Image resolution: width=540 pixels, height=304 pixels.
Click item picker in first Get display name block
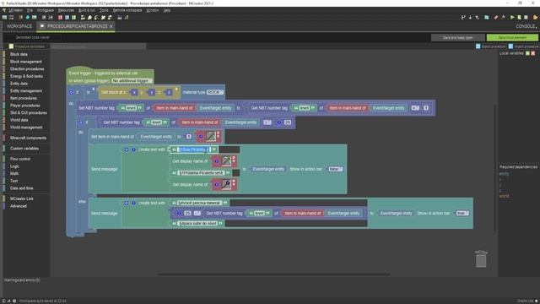227,161
